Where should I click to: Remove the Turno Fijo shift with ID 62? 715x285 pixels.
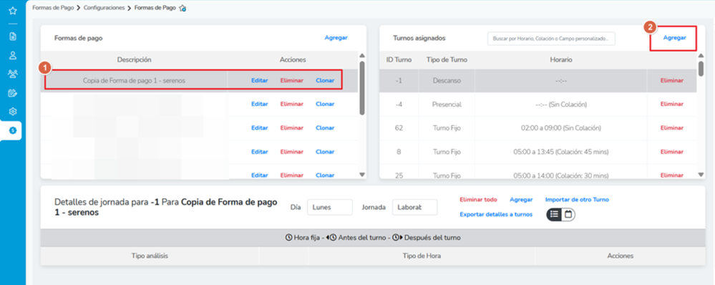[671, 128]
